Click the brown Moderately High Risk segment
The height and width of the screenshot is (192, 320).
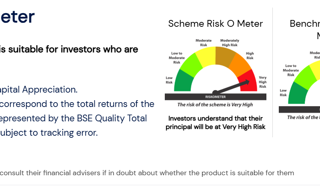[x=223, y=56]
